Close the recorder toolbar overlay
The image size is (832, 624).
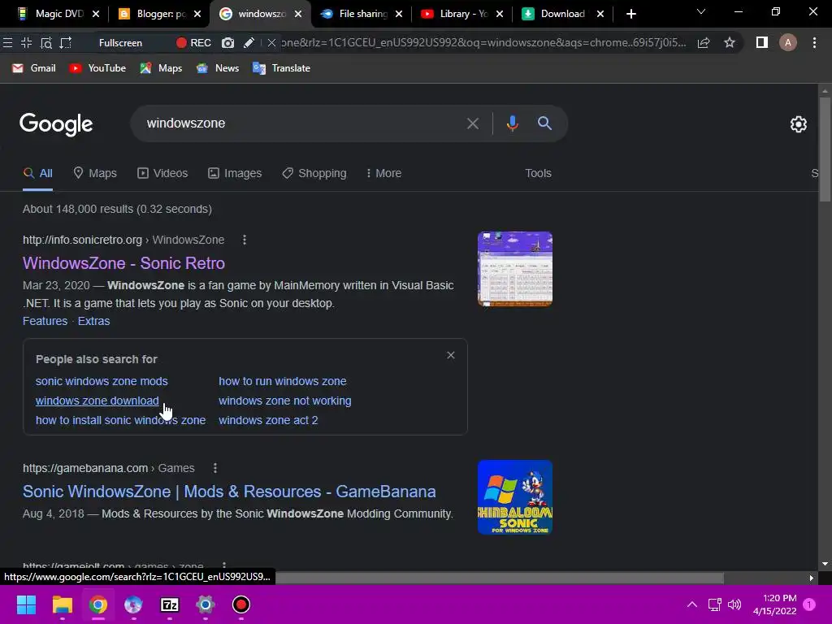(271, 43)
